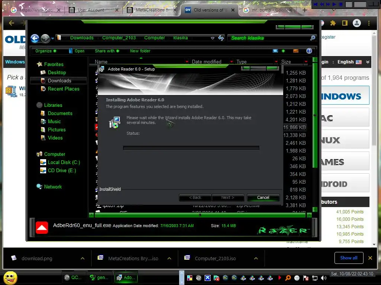Open the Size column filter dropdown arrow

coord(306,62)
